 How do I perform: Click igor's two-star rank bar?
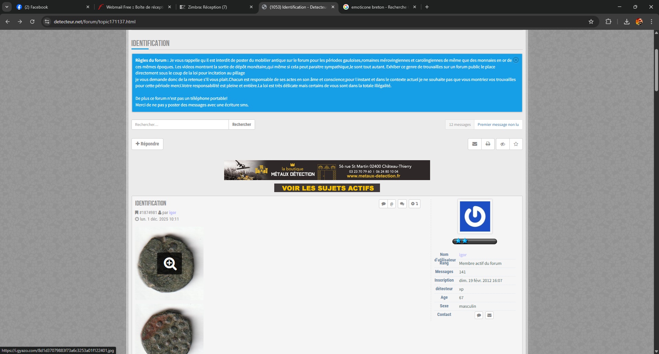(475, 241)
